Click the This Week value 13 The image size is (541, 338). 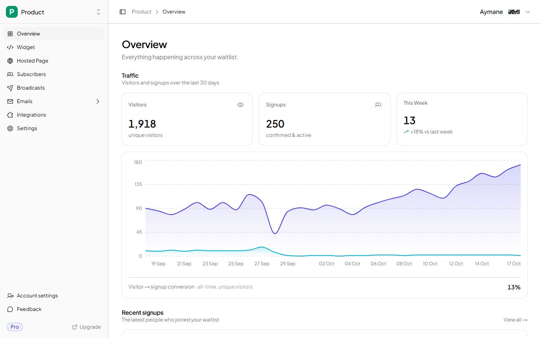click(x=410, y=120)
